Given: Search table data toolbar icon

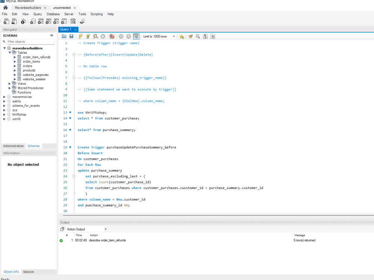Looking at the screenshot, I should pyautogui.click(x=73, y=21).
